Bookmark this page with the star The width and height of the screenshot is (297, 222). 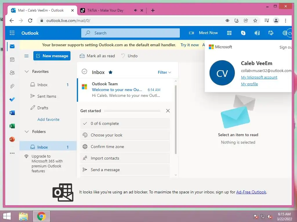click(x=255, y=21)
